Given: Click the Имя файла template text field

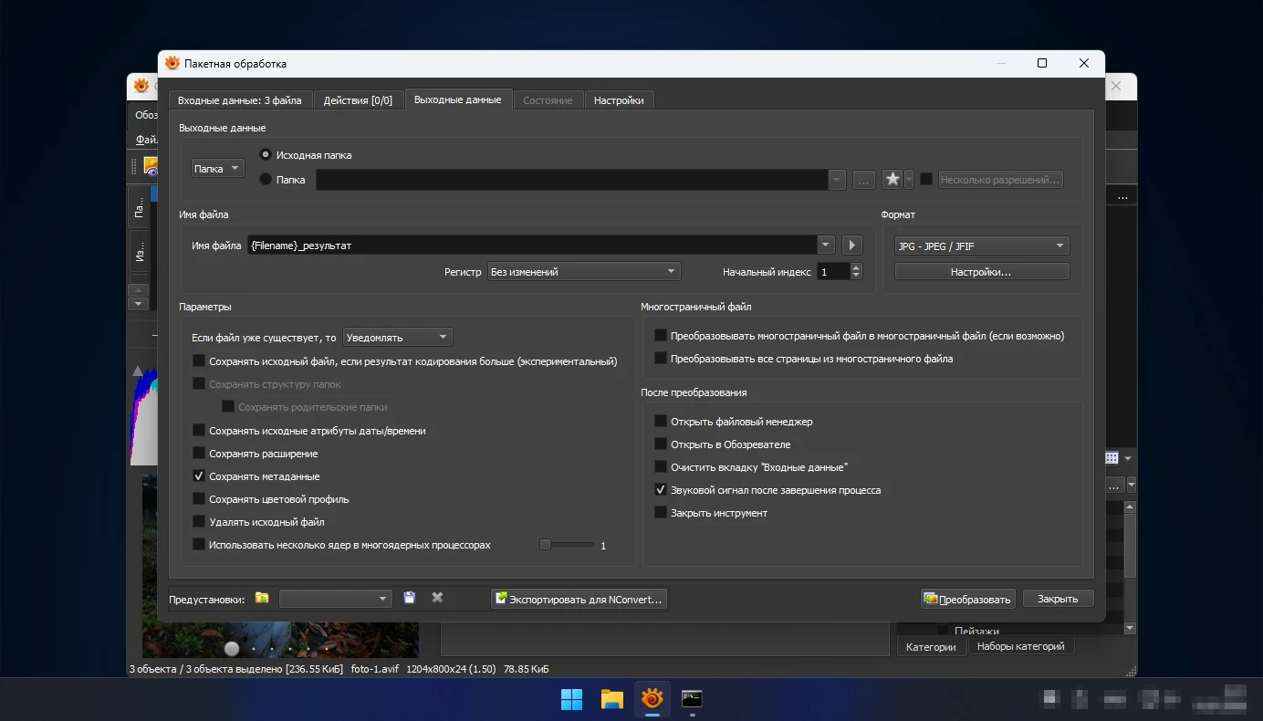Looking at the screenshot, I should (x=532, y=246).
